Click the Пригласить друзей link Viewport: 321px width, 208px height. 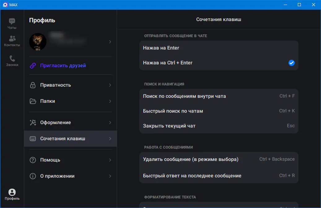pos(63,66)
